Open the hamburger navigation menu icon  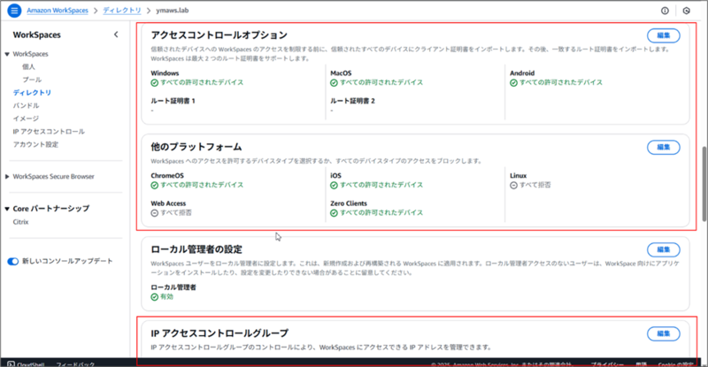click(14, 11)
